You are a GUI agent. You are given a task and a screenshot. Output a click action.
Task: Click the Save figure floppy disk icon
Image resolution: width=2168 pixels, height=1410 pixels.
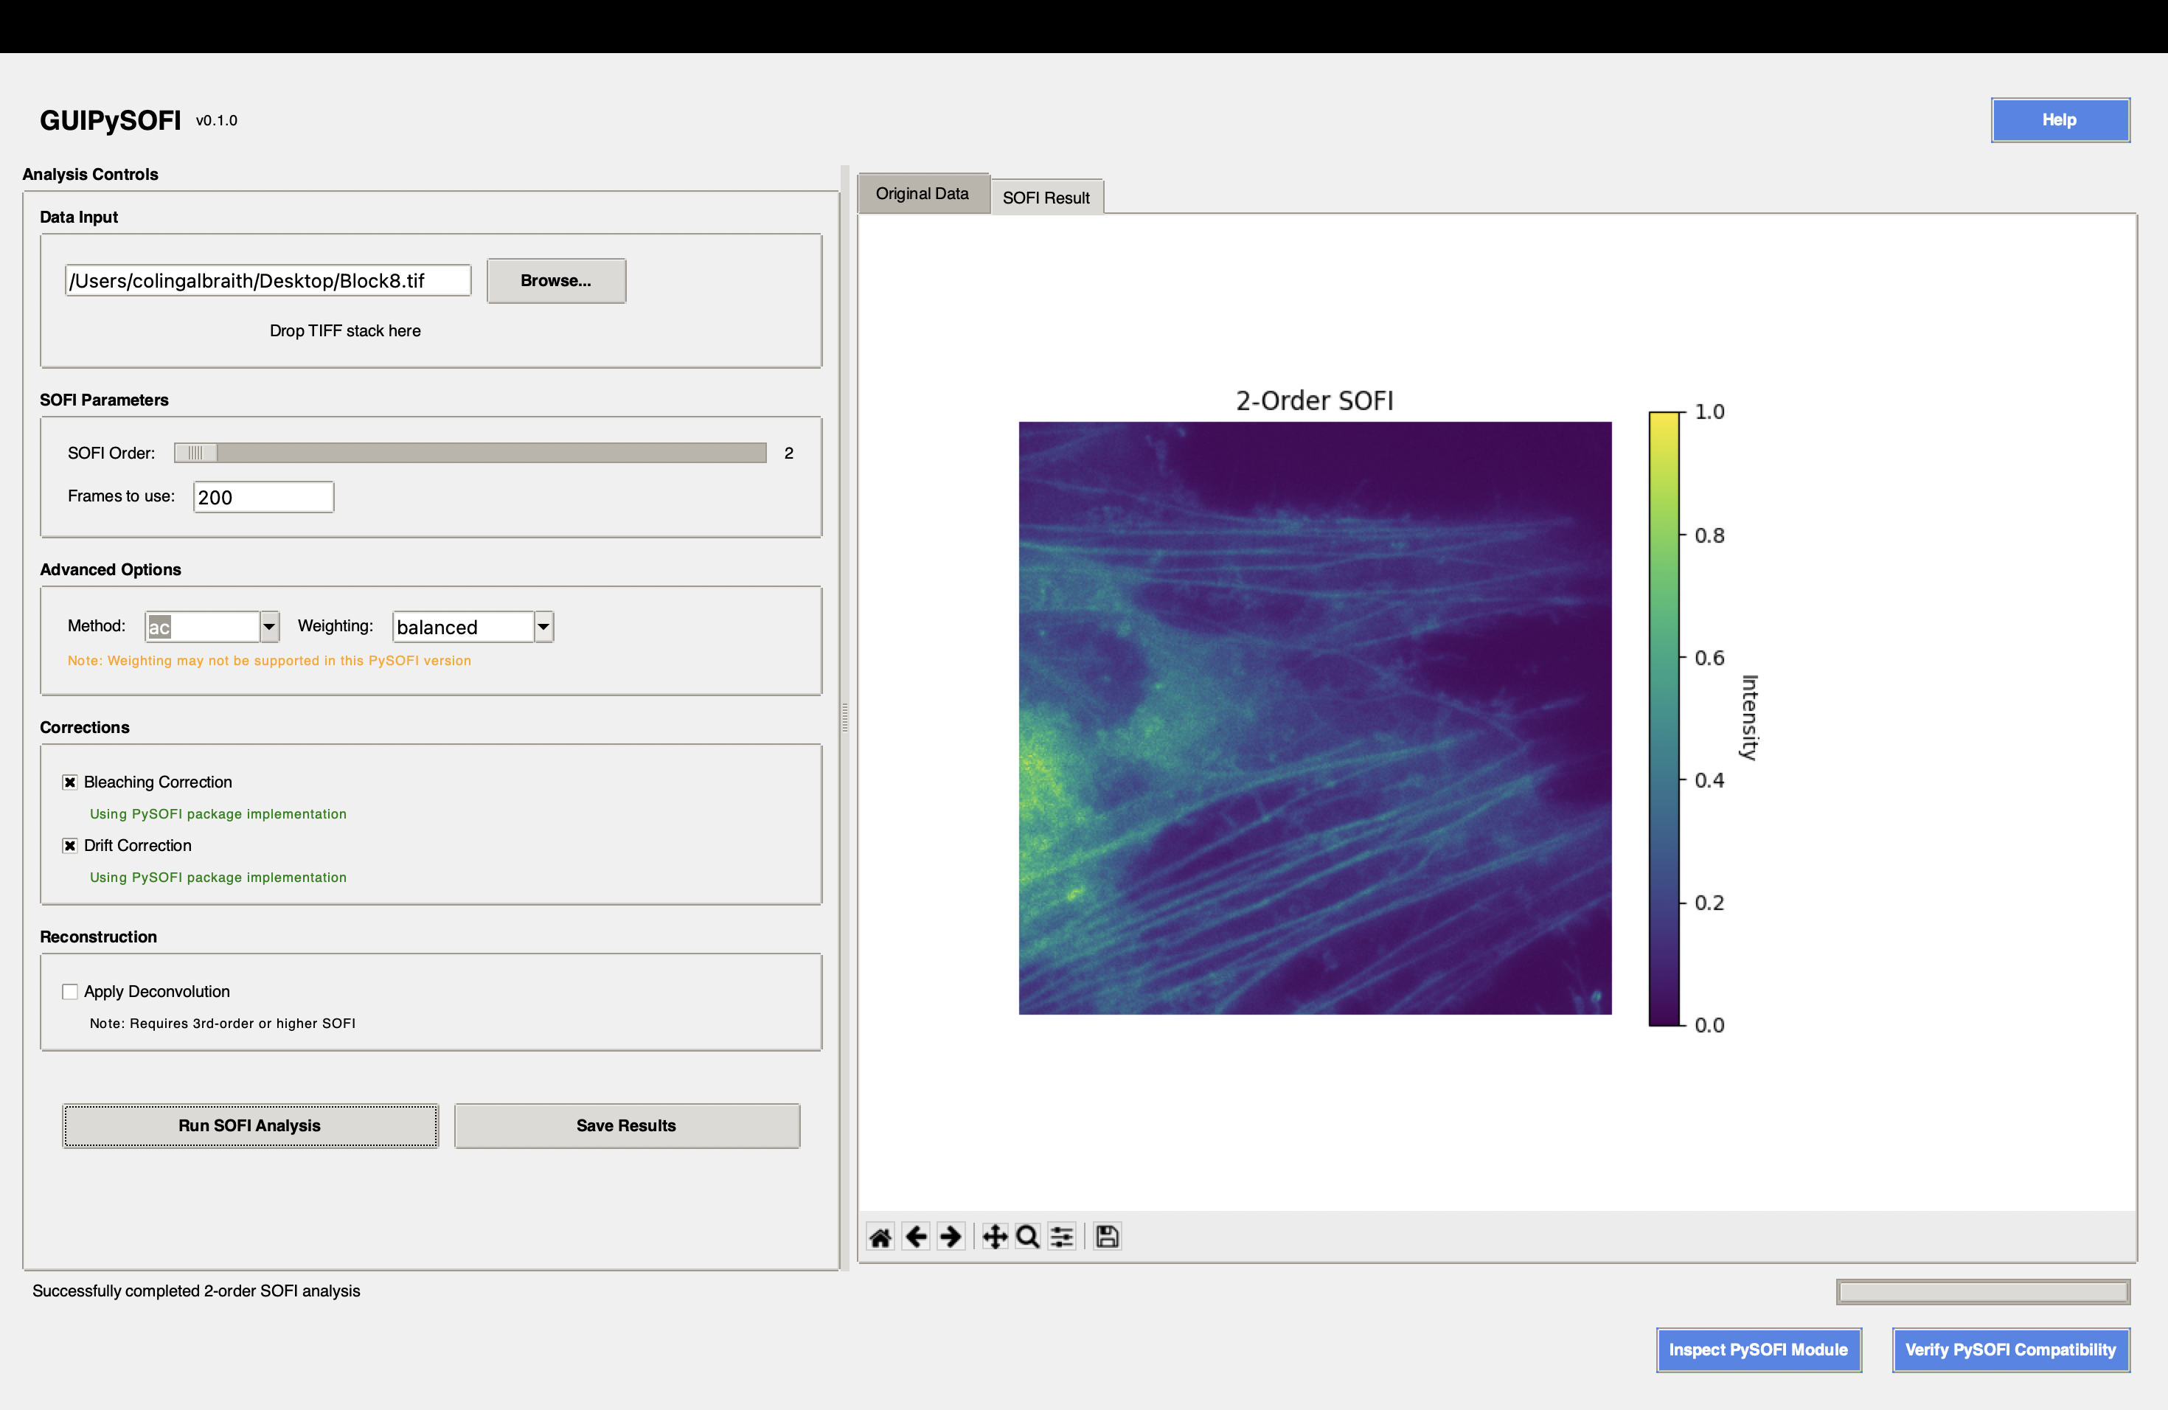pos(1107,1236)
